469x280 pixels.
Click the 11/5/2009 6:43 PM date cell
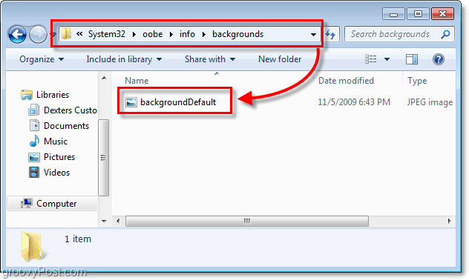[x=354, y=102]
